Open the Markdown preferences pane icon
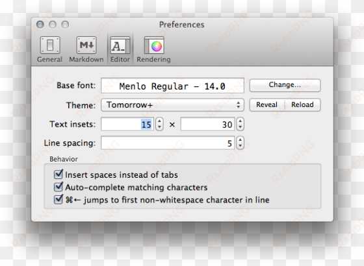The width and height of the screenshot is (364, 266). [86, 45]
